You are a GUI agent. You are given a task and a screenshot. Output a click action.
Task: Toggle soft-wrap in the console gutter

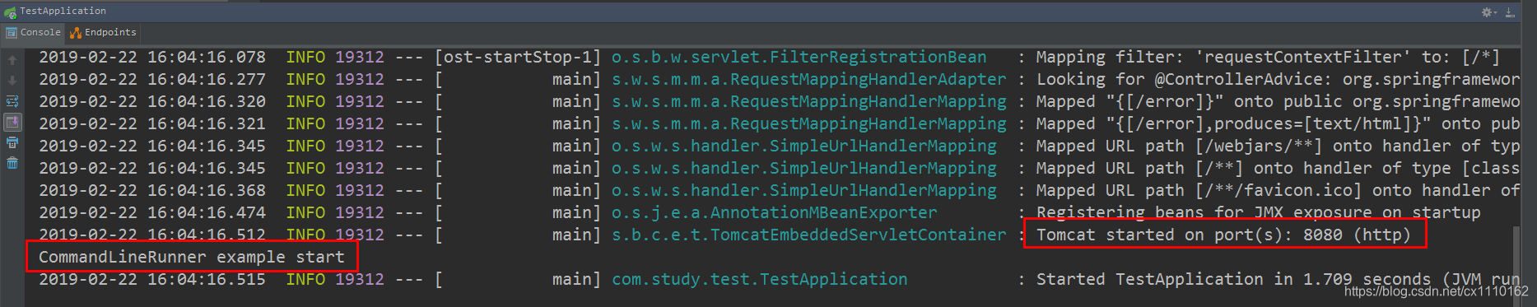12,101
